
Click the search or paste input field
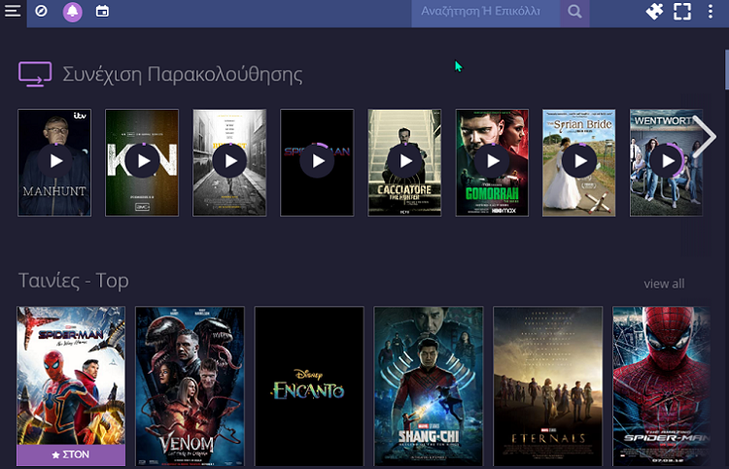(485, 12)
